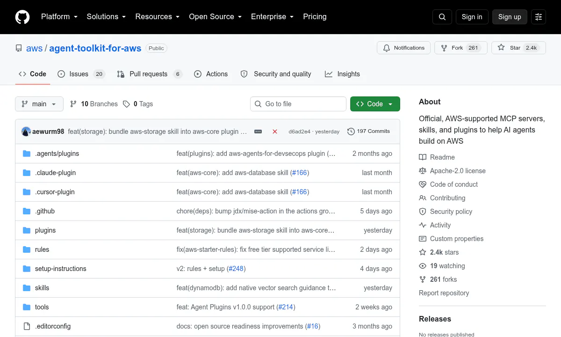
Task: Fork the repository
Action: tap(461, 48)
